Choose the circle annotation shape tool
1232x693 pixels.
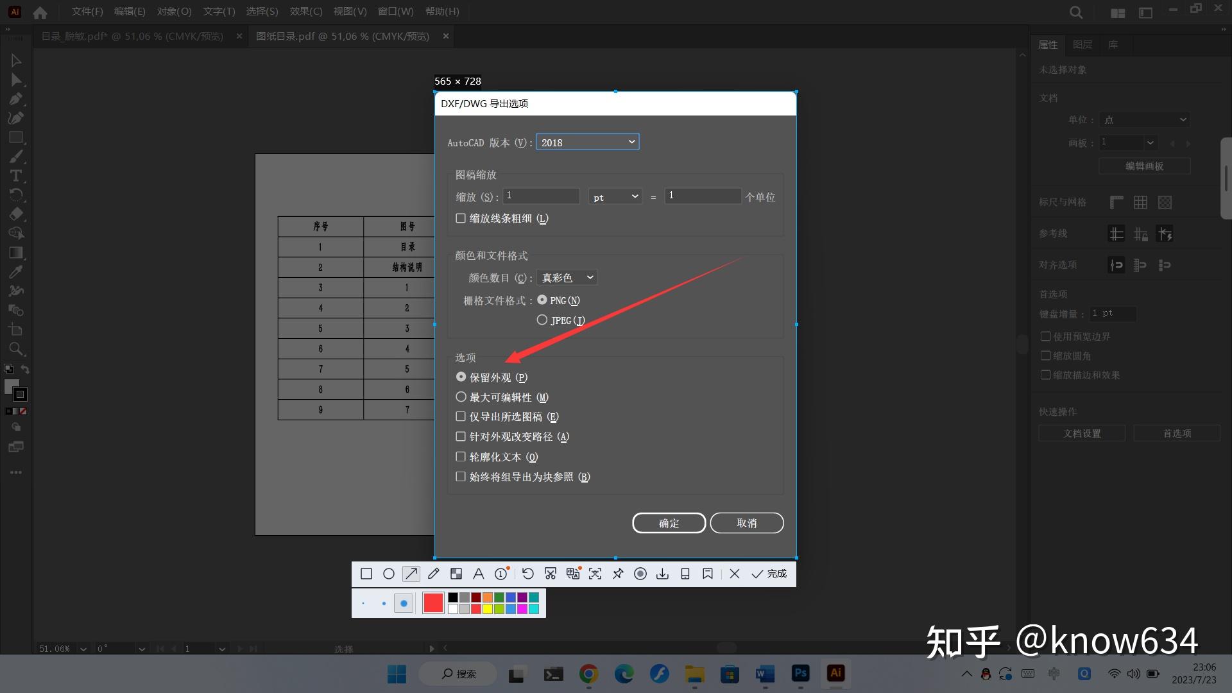point(389,574)
